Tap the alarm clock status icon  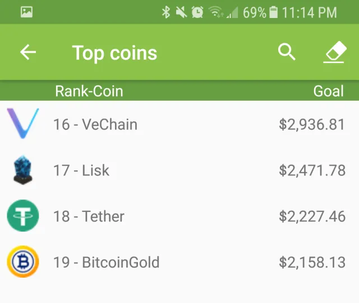coord(197,12)
